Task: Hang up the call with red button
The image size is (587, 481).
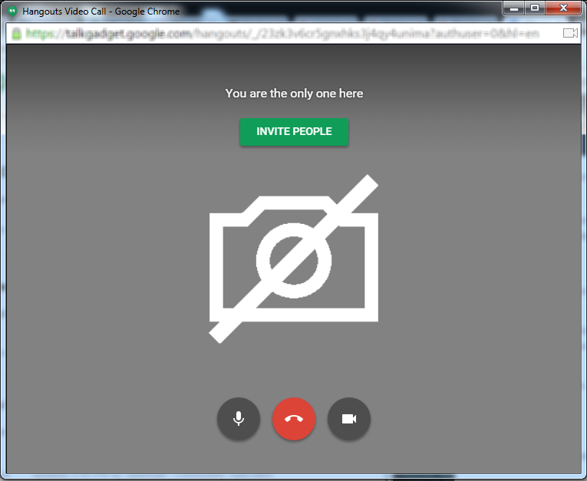Action: pos(294,419)
